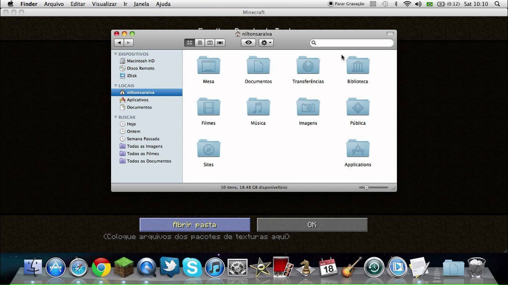Open the Visualizar menu

(x=104, y=4)
